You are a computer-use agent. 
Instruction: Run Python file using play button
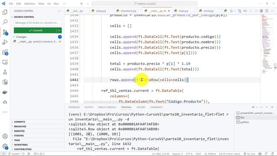(x=231, y=11)
